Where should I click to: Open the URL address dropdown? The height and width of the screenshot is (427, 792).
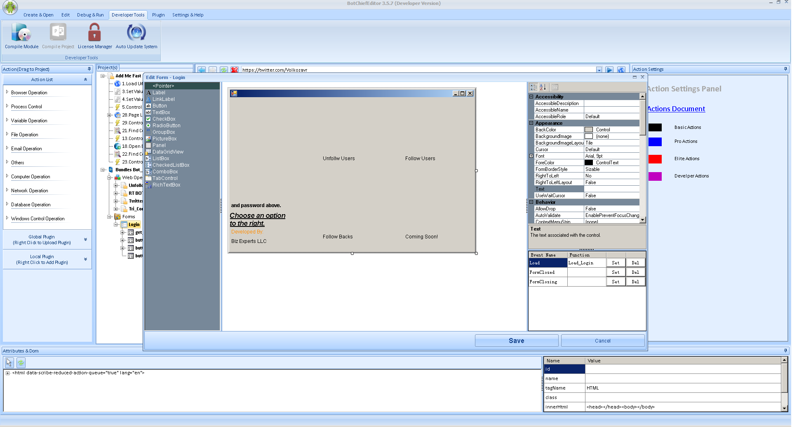pyautogui.click(x=599, y=70)
